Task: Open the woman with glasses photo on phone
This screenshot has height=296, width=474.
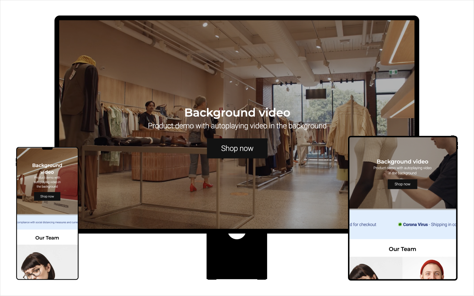Action: pyautogui.click(x=38, y=266)
